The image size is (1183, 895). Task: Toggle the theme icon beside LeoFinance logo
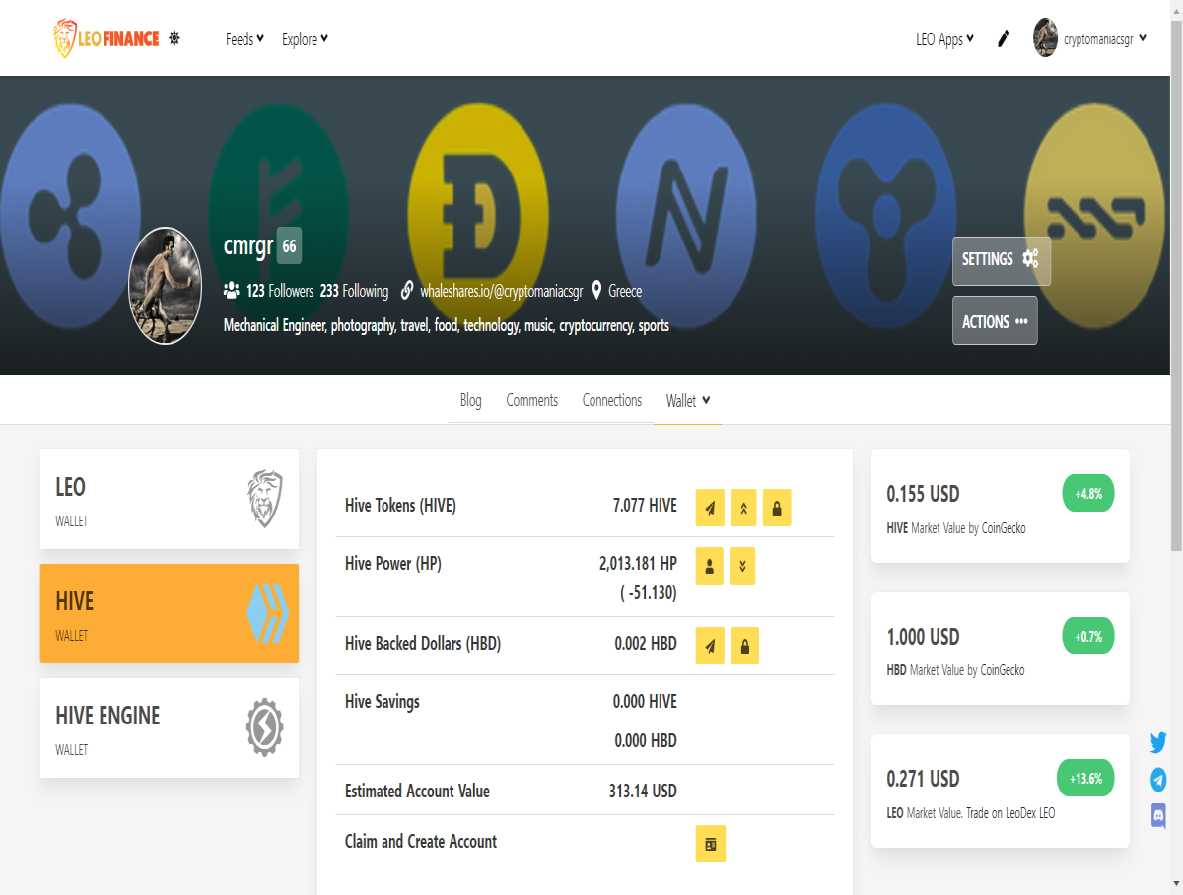[x=174, y=38]
